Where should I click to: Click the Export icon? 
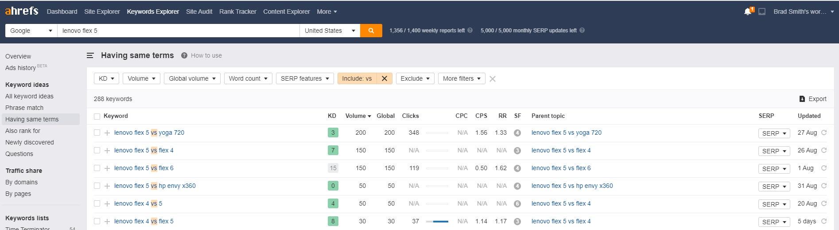802,99
